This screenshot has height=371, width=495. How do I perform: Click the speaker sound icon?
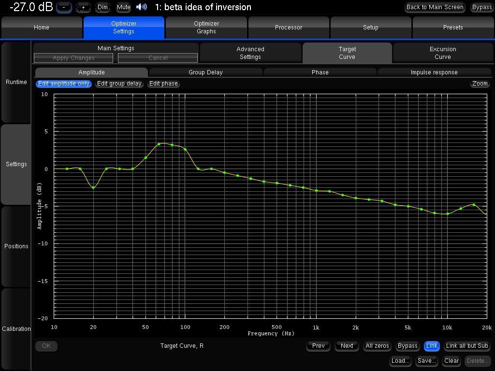[141, 7]
